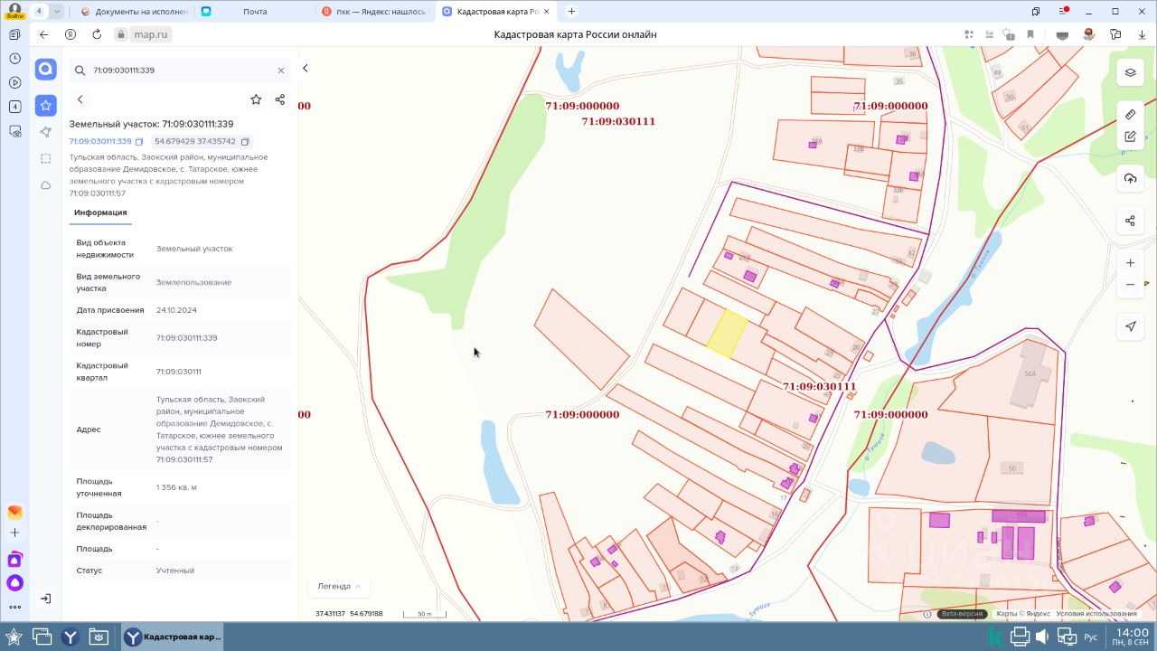Toggle the area selection sidebar tool
Screen dimensions: 1157x651
(x=46, y=158)
